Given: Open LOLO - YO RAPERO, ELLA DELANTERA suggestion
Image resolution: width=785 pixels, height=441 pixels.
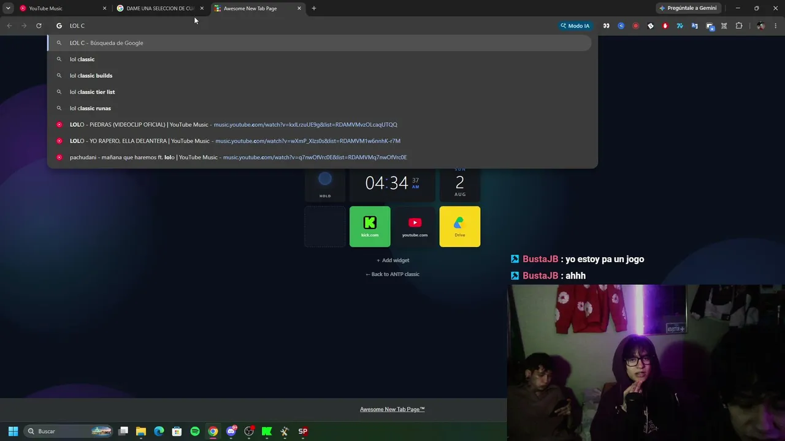Looking at the screenshot, I should pyautogui.click(x=320, y=141).
